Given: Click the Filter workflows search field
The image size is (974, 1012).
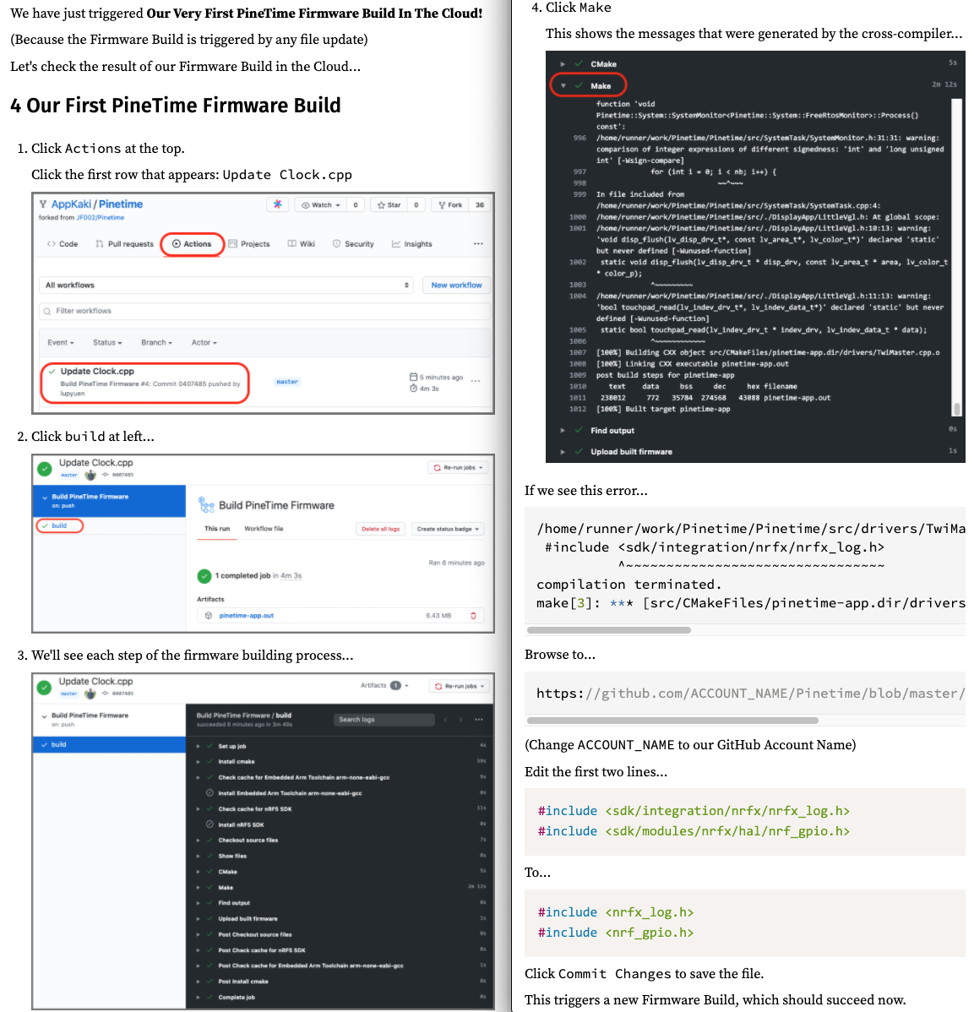Looking at the screenshot, I should (x=264, y=311).
